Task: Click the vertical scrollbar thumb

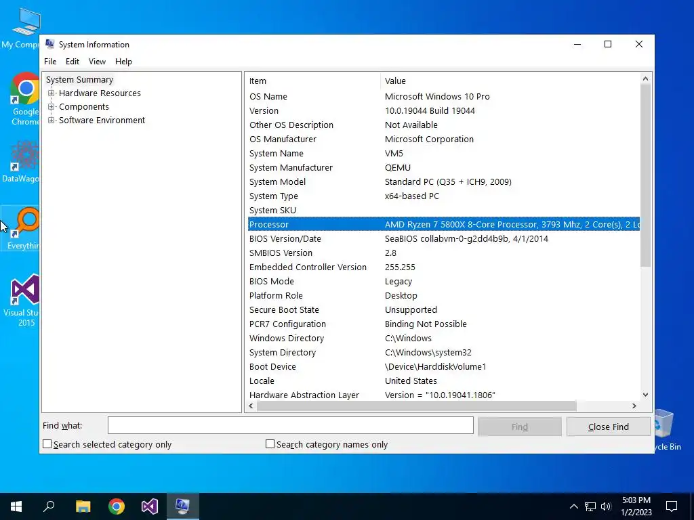Action: tap(645, 175)
